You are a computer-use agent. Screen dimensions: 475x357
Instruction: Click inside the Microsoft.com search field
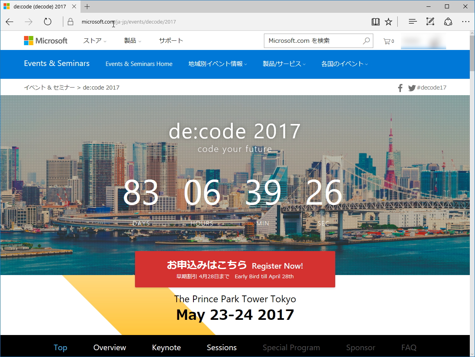pyautogui.click(x=312, y=41)
